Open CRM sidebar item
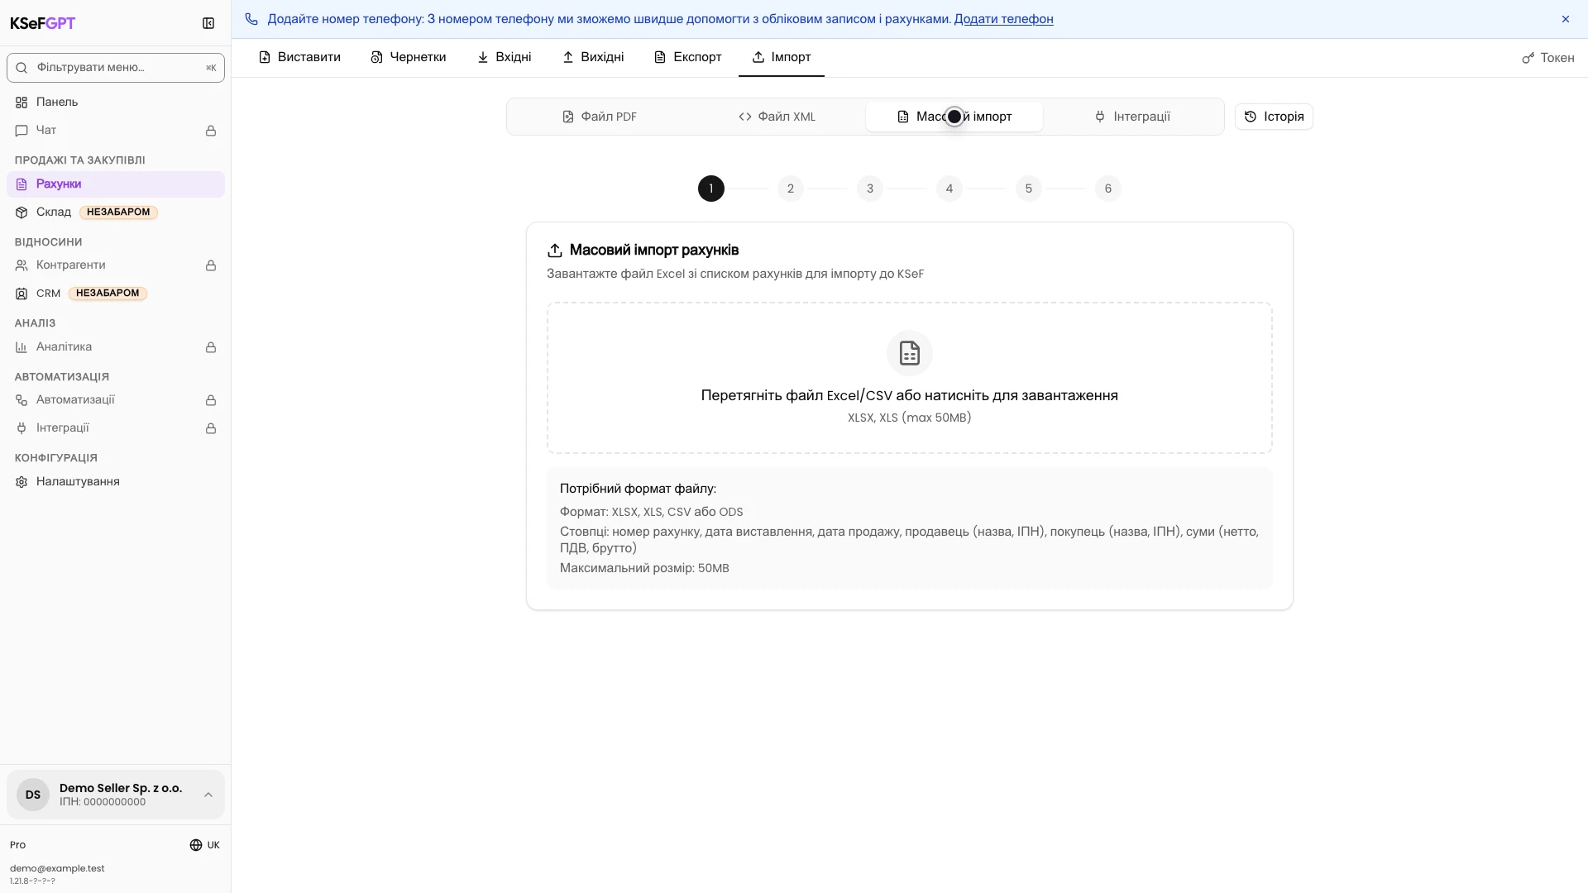Viewport: 1588px width, 893px height. 116,293
